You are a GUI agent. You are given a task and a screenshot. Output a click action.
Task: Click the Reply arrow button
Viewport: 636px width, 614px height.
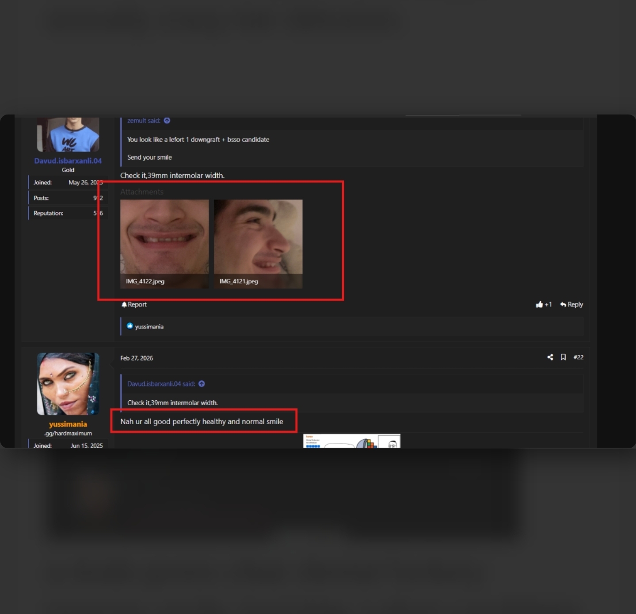[x=571, y=304]
